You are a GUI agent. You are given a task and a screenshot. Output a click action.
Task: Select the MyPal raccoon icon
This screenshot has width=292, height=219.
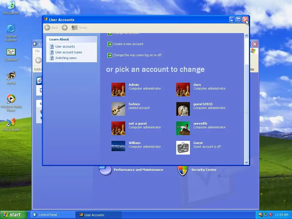click(x=11, y=78)
